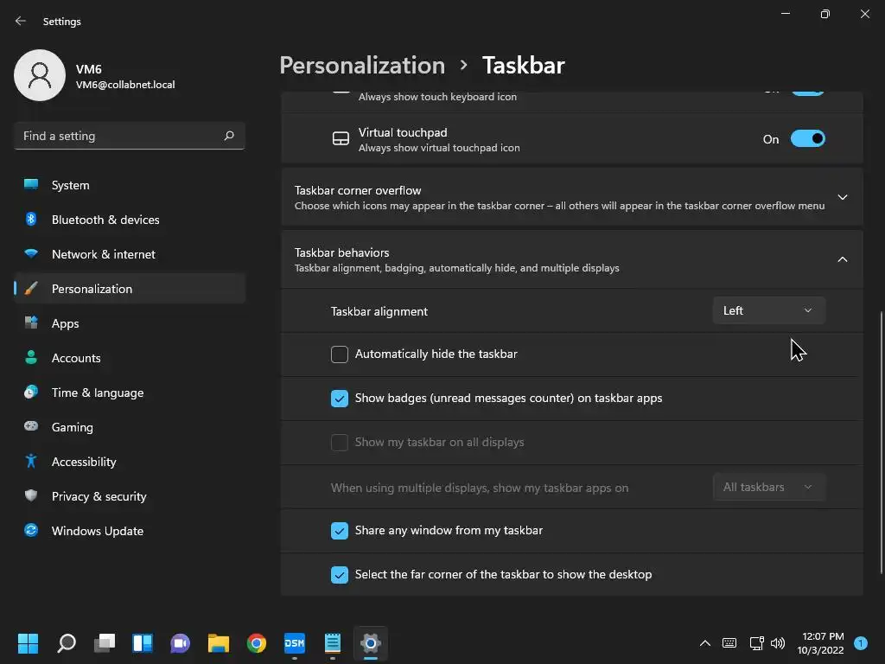Open the Taskbar alignment Left dropdown
The image size is (885, 664).
(768, 310)
